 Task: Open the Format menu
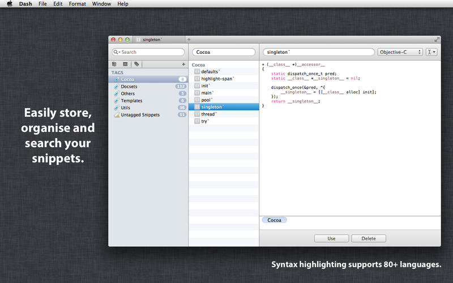coord(77,4)
